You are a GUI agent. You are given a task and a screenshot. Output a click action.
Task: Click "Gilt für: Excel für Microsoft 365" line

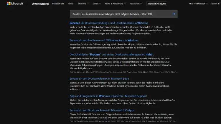123,121
